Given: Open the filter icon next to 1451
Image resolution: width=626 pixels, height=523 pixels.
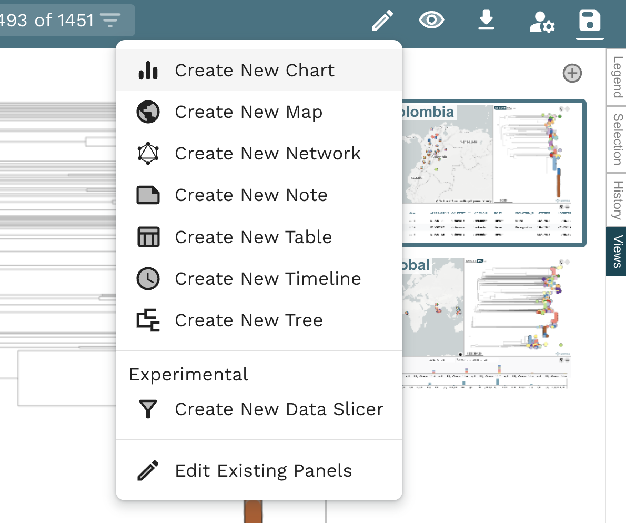Looking at the screenshot, I should point(110,20).
